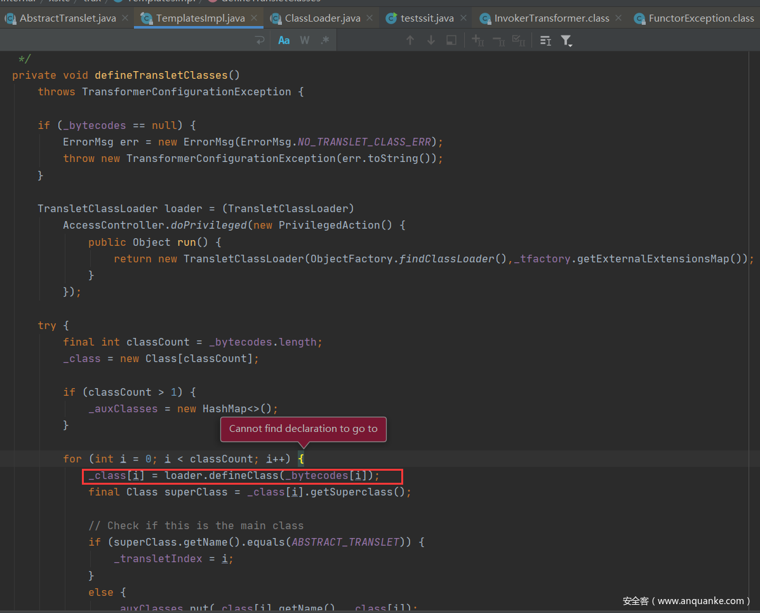This screenshot has height=613, width=760.
Task: Switch to the AbstractTranslet.java tab
Action: [67, 18]
